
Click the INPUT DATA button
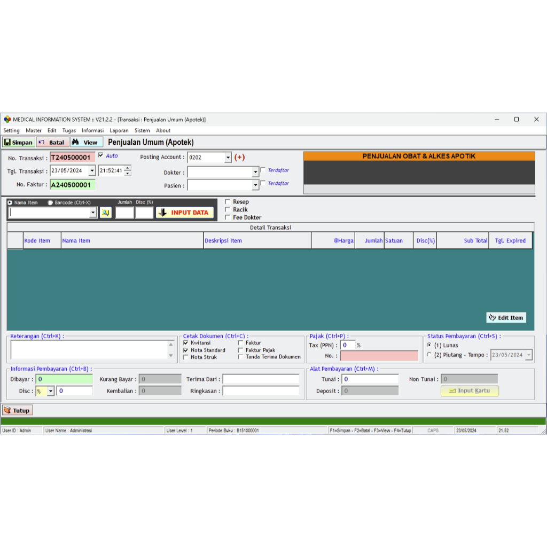185,213
